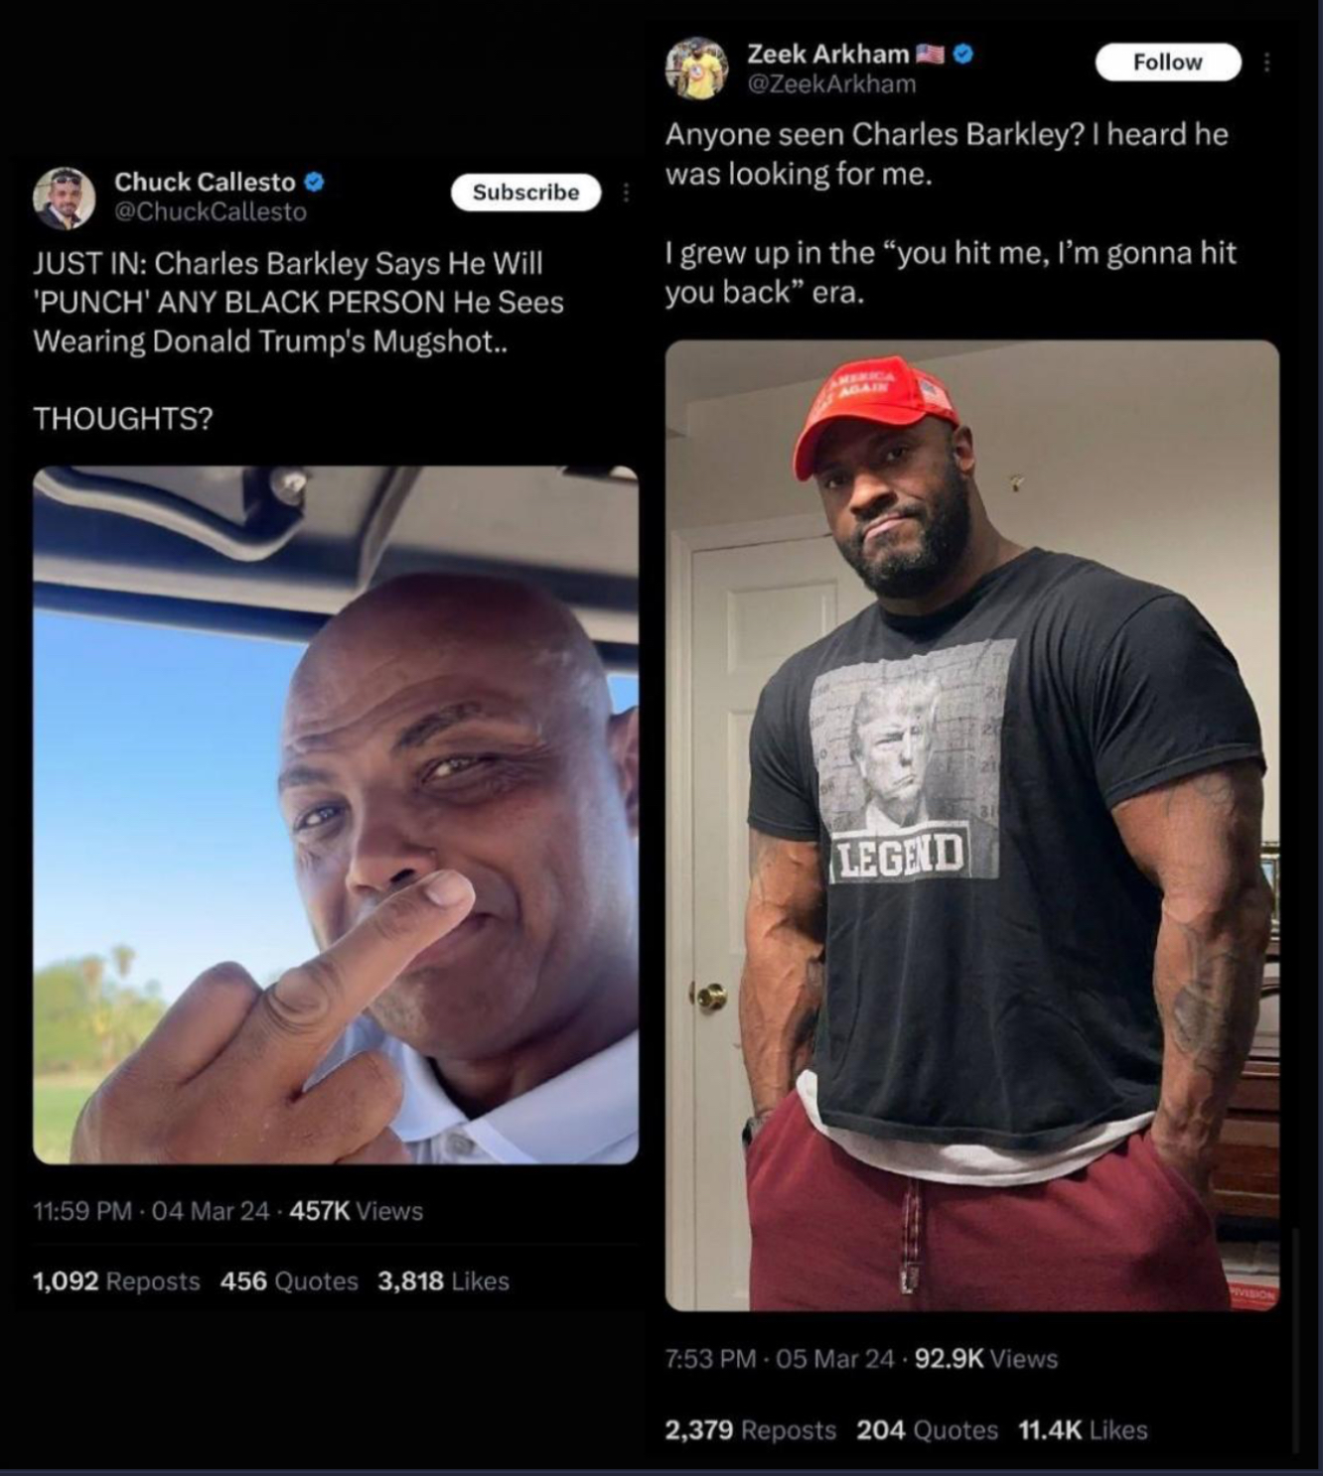Image resolution: width=1323 pixels, height=1476 pixels.
Task: Click the verified badge next to Chuck Callesto
Action: coord(315,182)
